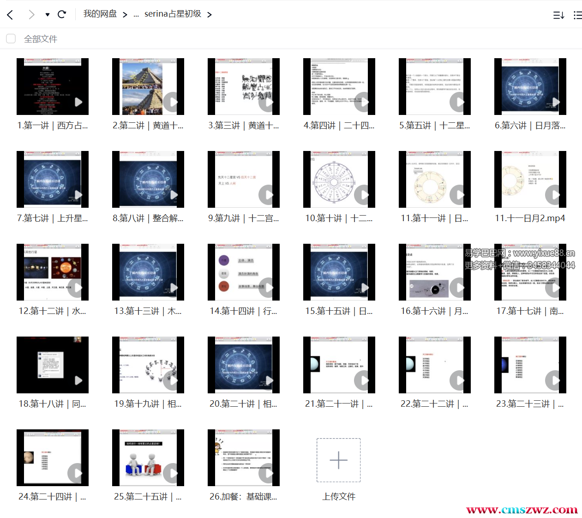
Task: Toggle the 全部文件 select-all checkbox
Action: coord(11,39)
